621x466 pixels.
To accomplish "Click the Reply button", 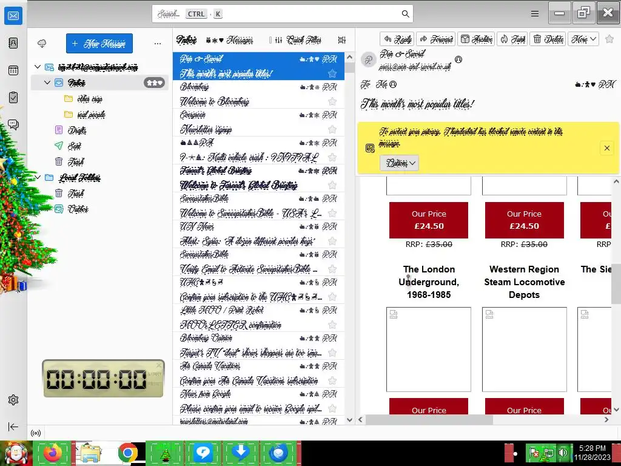I will pos(397,39).
